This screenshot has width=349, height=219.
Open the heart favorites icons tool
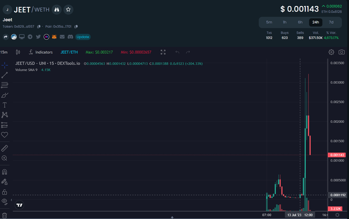tap(5, 135)
